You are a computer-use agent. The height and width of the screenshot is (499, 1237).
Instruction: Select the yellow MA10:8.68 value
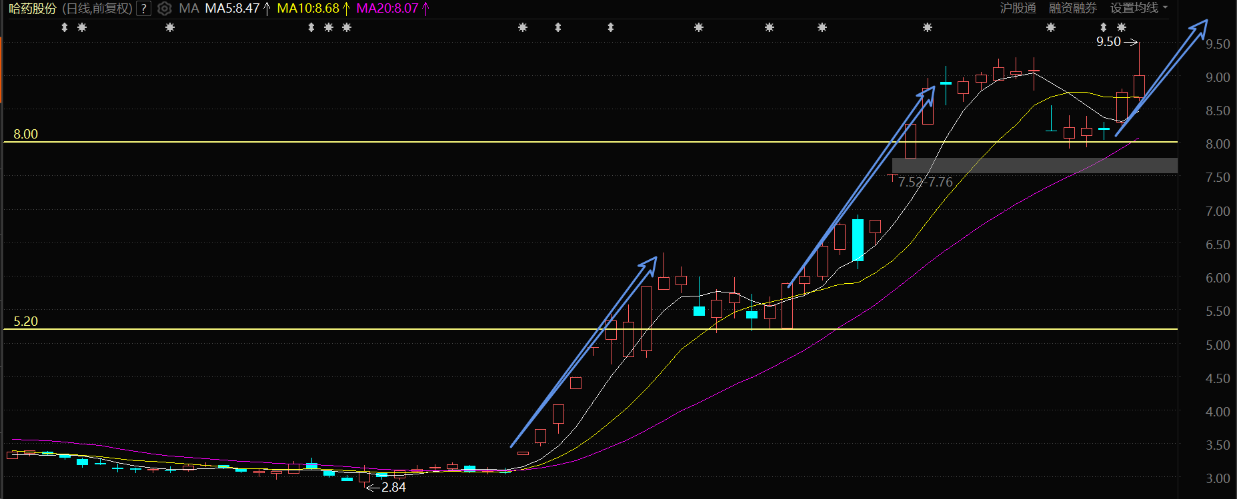308,9
